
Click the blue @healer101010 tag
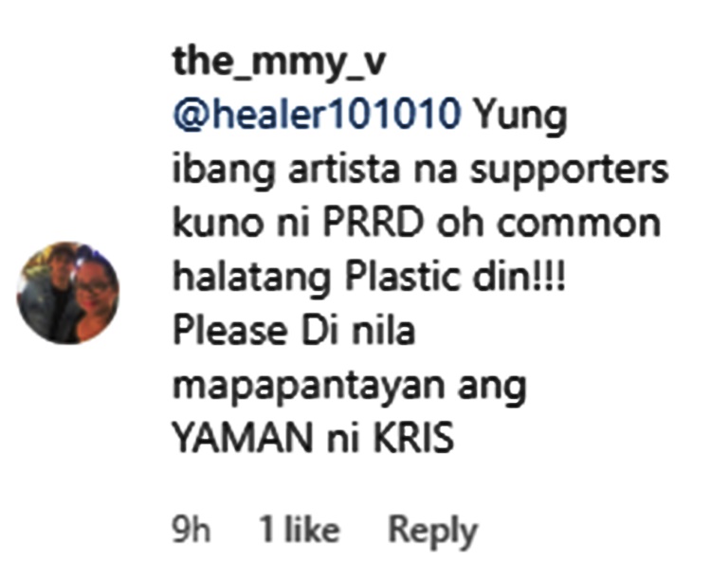(317, 116)
